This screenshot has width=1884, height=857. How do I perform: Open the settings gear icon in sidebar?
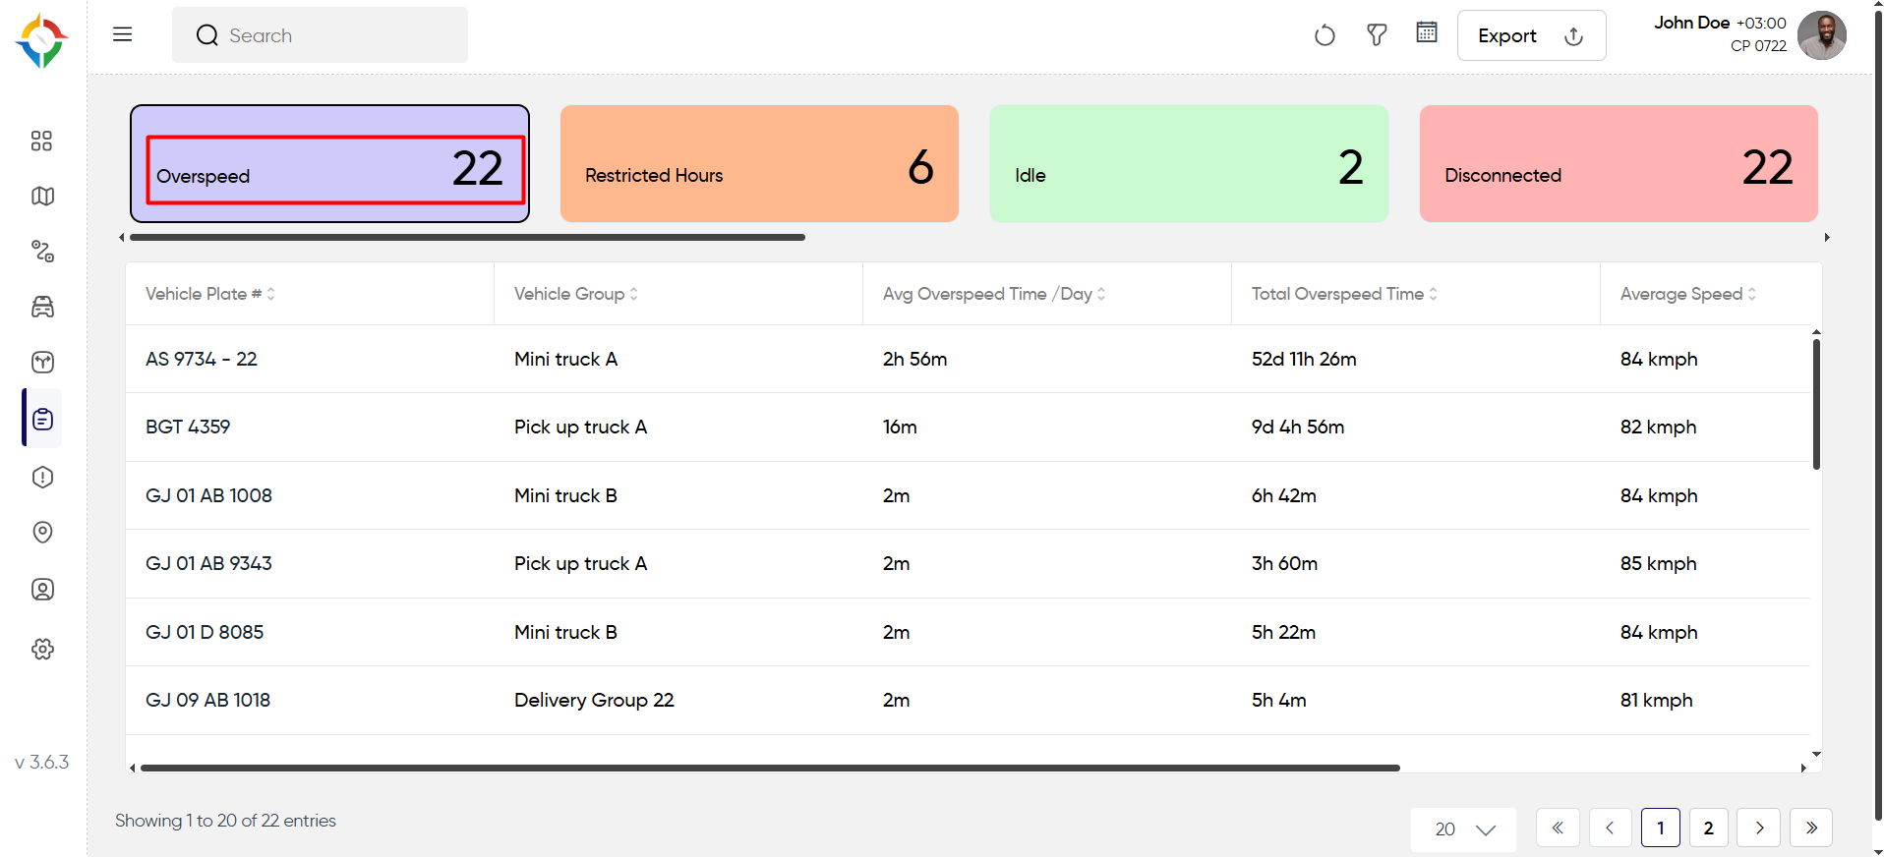[x=42, y=649]
